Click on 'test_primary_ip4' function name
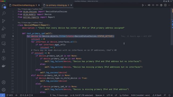Screen dimensions: 173x97 coord(35,33)
